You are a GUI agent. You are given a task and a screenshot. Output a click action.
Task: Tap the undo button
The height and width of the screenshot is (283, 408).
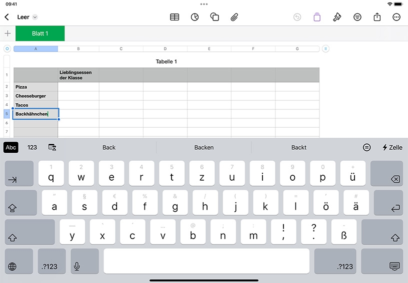[297, 17]
